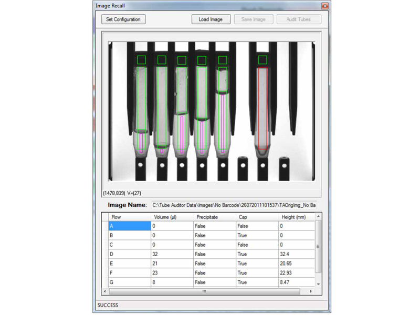Close the Image Recall window
Screen dimensions: 420x315
click(x=325, y=6)
